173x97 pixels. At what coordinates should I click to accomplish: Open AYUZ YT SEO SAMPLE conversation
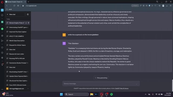(18, 36)
